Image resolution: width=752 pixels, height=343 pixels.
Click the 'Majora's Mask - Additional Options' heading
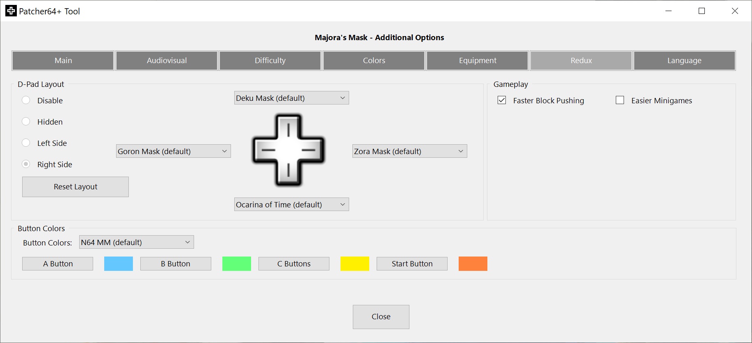379,38
